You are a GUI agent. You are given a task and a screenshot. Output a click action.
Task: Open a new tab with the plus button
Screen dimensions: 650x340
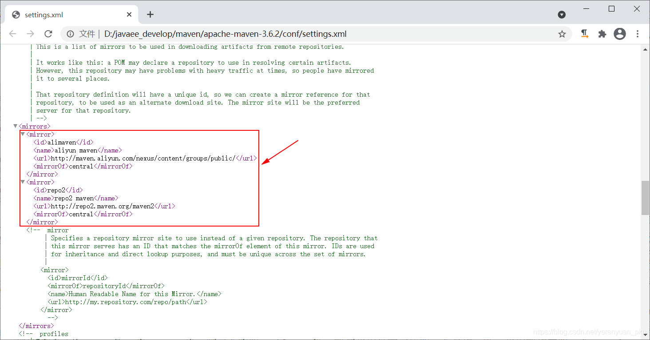pyautogui.click(x=150, y=15)
